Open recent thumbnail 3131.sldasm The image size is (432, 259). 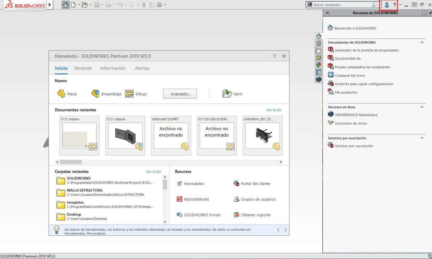[125, 136]
